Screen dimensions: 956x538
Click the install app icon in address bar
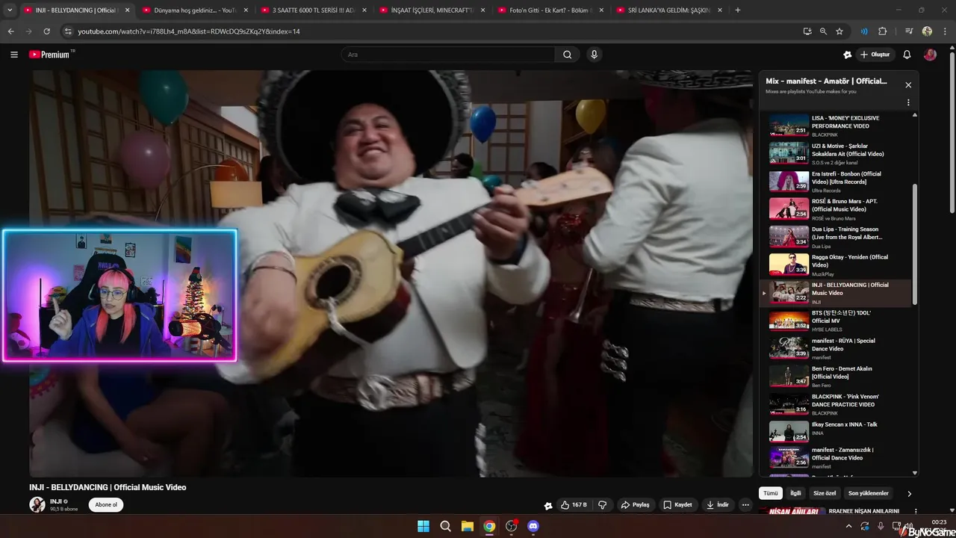(807, 31)
